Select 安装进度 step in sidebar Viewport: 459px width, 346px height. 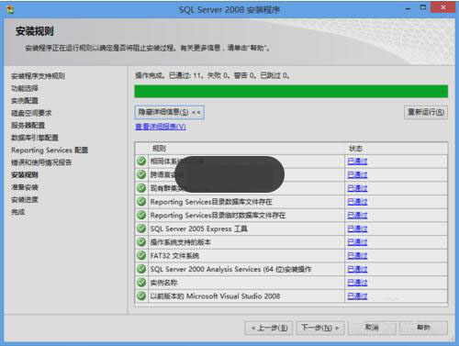point(25,199)
